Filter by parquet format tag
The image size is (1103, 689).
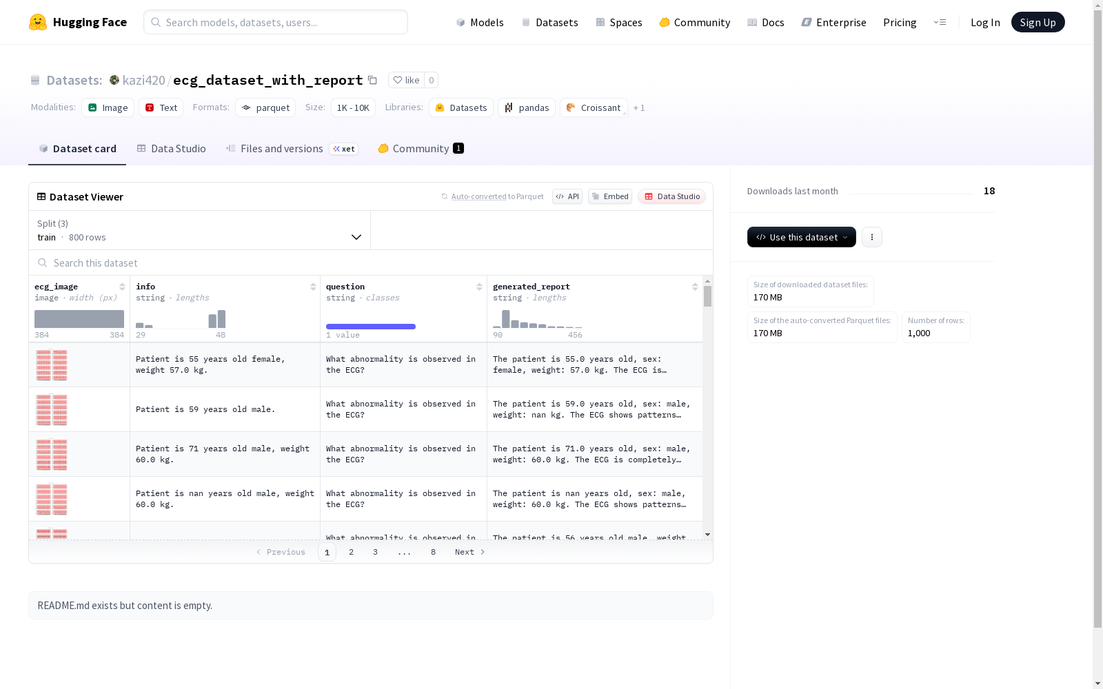pos(265,107)
